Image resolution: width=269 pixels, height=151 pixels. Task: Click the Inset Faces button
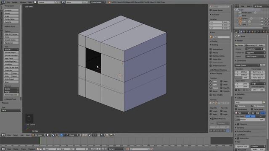11,58
